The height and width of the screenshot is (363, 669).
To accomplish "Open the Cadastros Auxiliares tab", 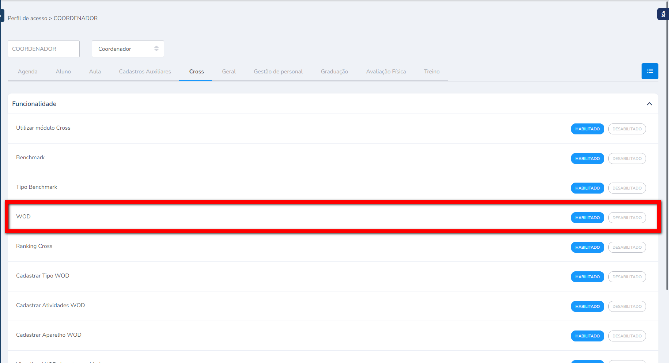I will click(x=145, y=72).
